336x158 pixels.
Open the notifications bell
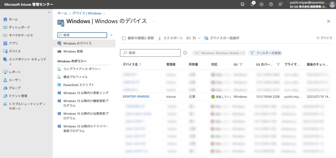coord(252,4)
